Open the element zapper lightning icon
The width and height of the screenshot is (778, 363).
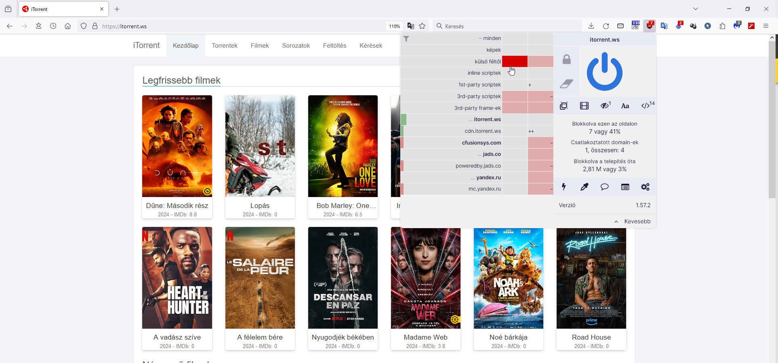[564, 187]
